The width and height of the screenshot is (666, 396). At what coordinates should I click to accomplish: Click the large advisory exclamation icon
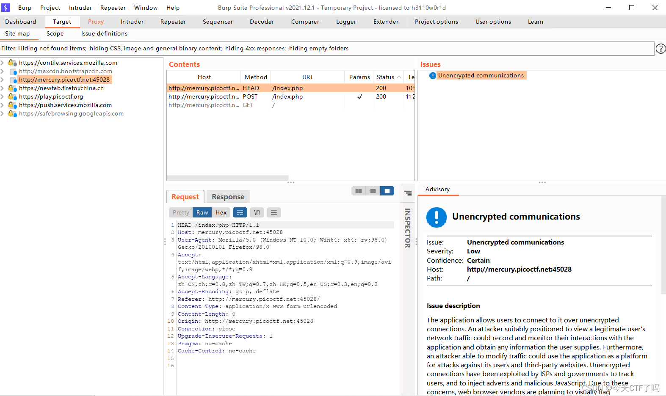(437, 217)
